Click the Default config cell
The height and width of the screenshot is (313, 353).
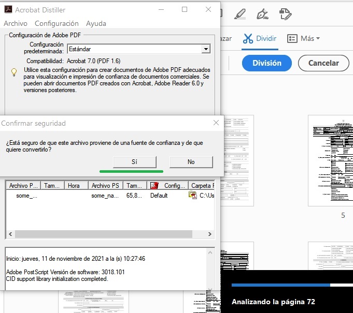coord(159,196)
